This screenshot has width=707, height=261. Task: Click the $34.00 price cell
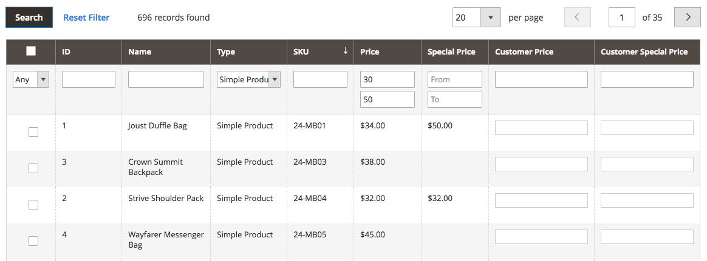point(373,126)
